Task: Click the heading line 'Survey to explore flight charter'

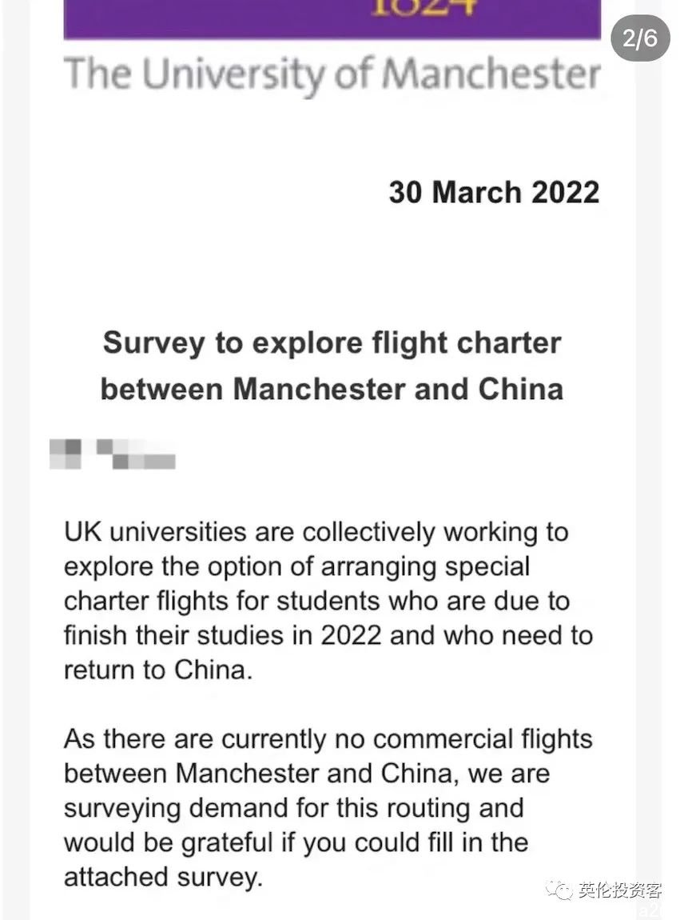Action: [332, 343]
